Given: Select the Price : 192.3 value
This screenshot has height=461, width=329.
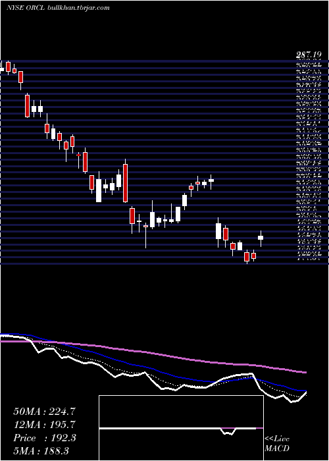Looking at the screenshot, I should [x=45, y=438].
